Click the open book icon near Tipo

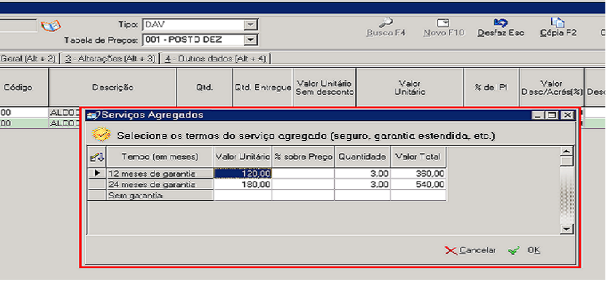click(x=51, y=26)
